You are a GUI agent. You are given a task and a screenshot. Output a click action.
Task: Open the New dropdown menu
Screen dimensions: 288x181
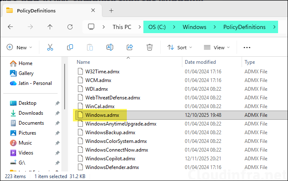point(19,48)
